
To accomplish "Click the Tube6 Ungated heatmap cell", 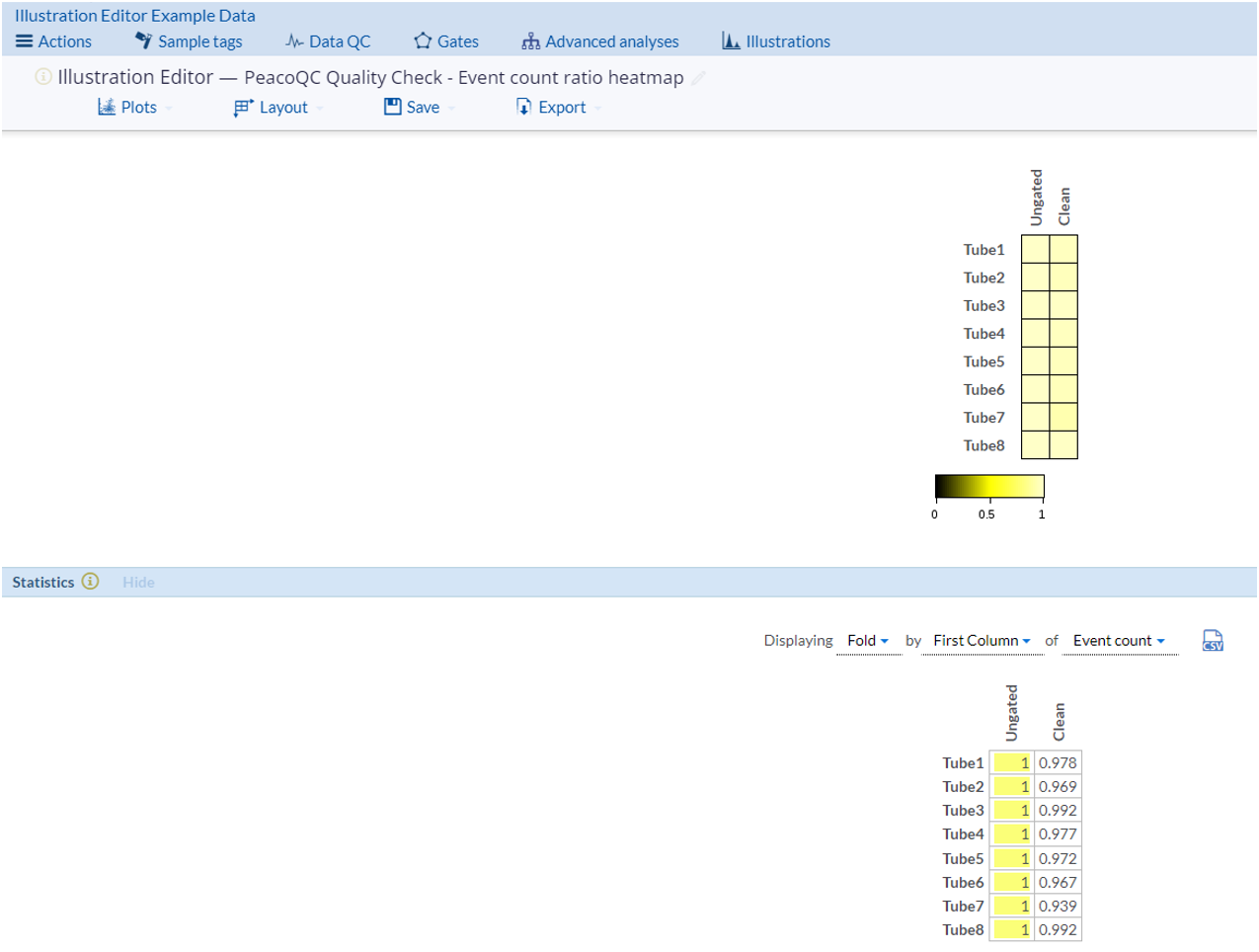I will [1035, 389].
